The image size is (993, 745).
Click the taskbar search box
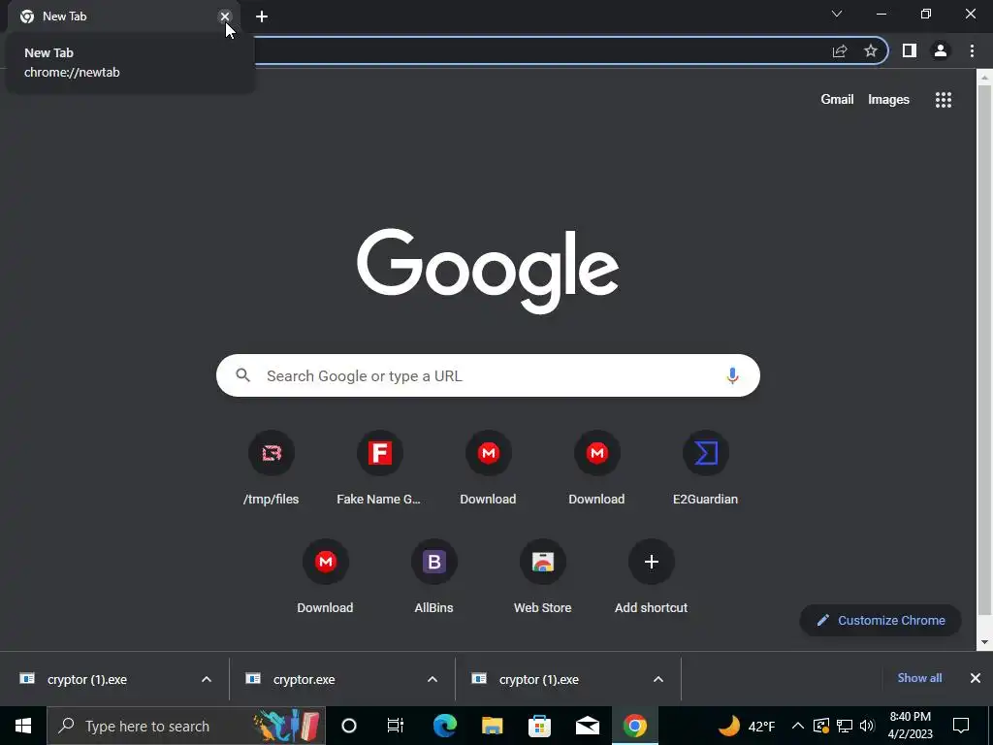pos(186,726)
